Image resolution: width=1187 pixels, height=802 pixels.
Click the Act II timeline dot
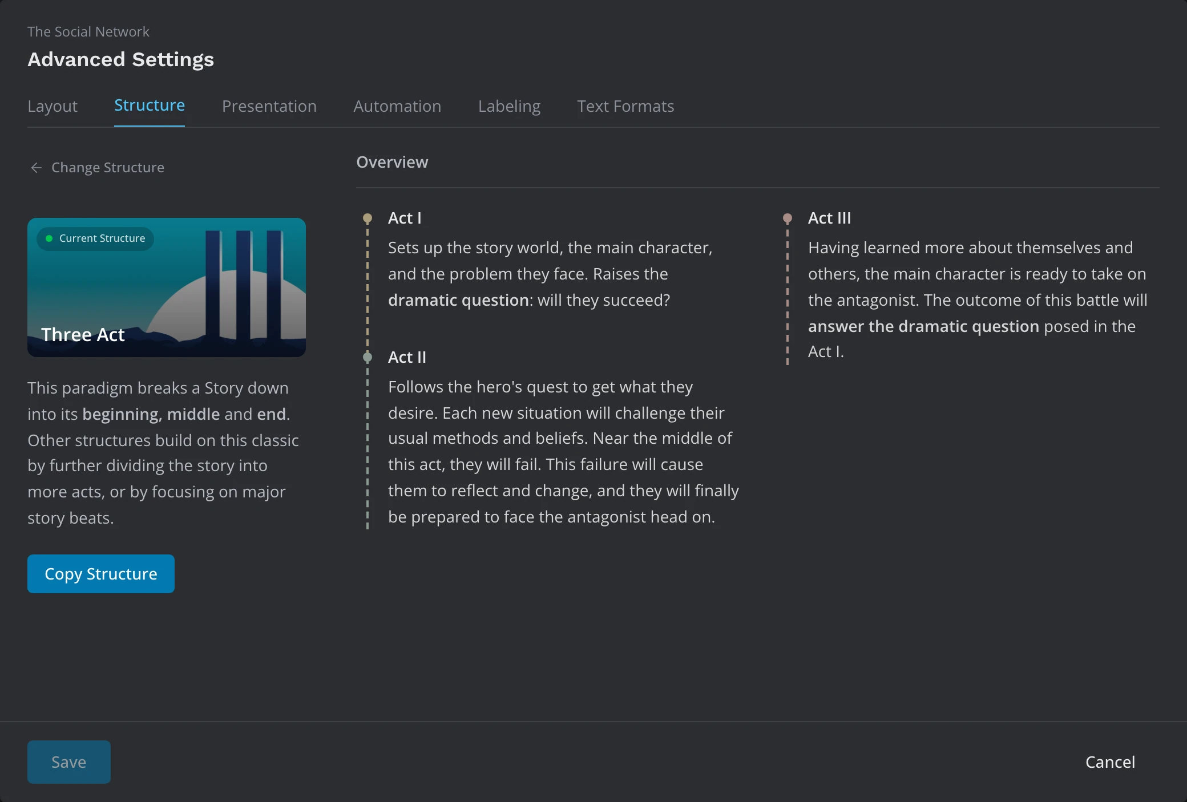point(368,357)
